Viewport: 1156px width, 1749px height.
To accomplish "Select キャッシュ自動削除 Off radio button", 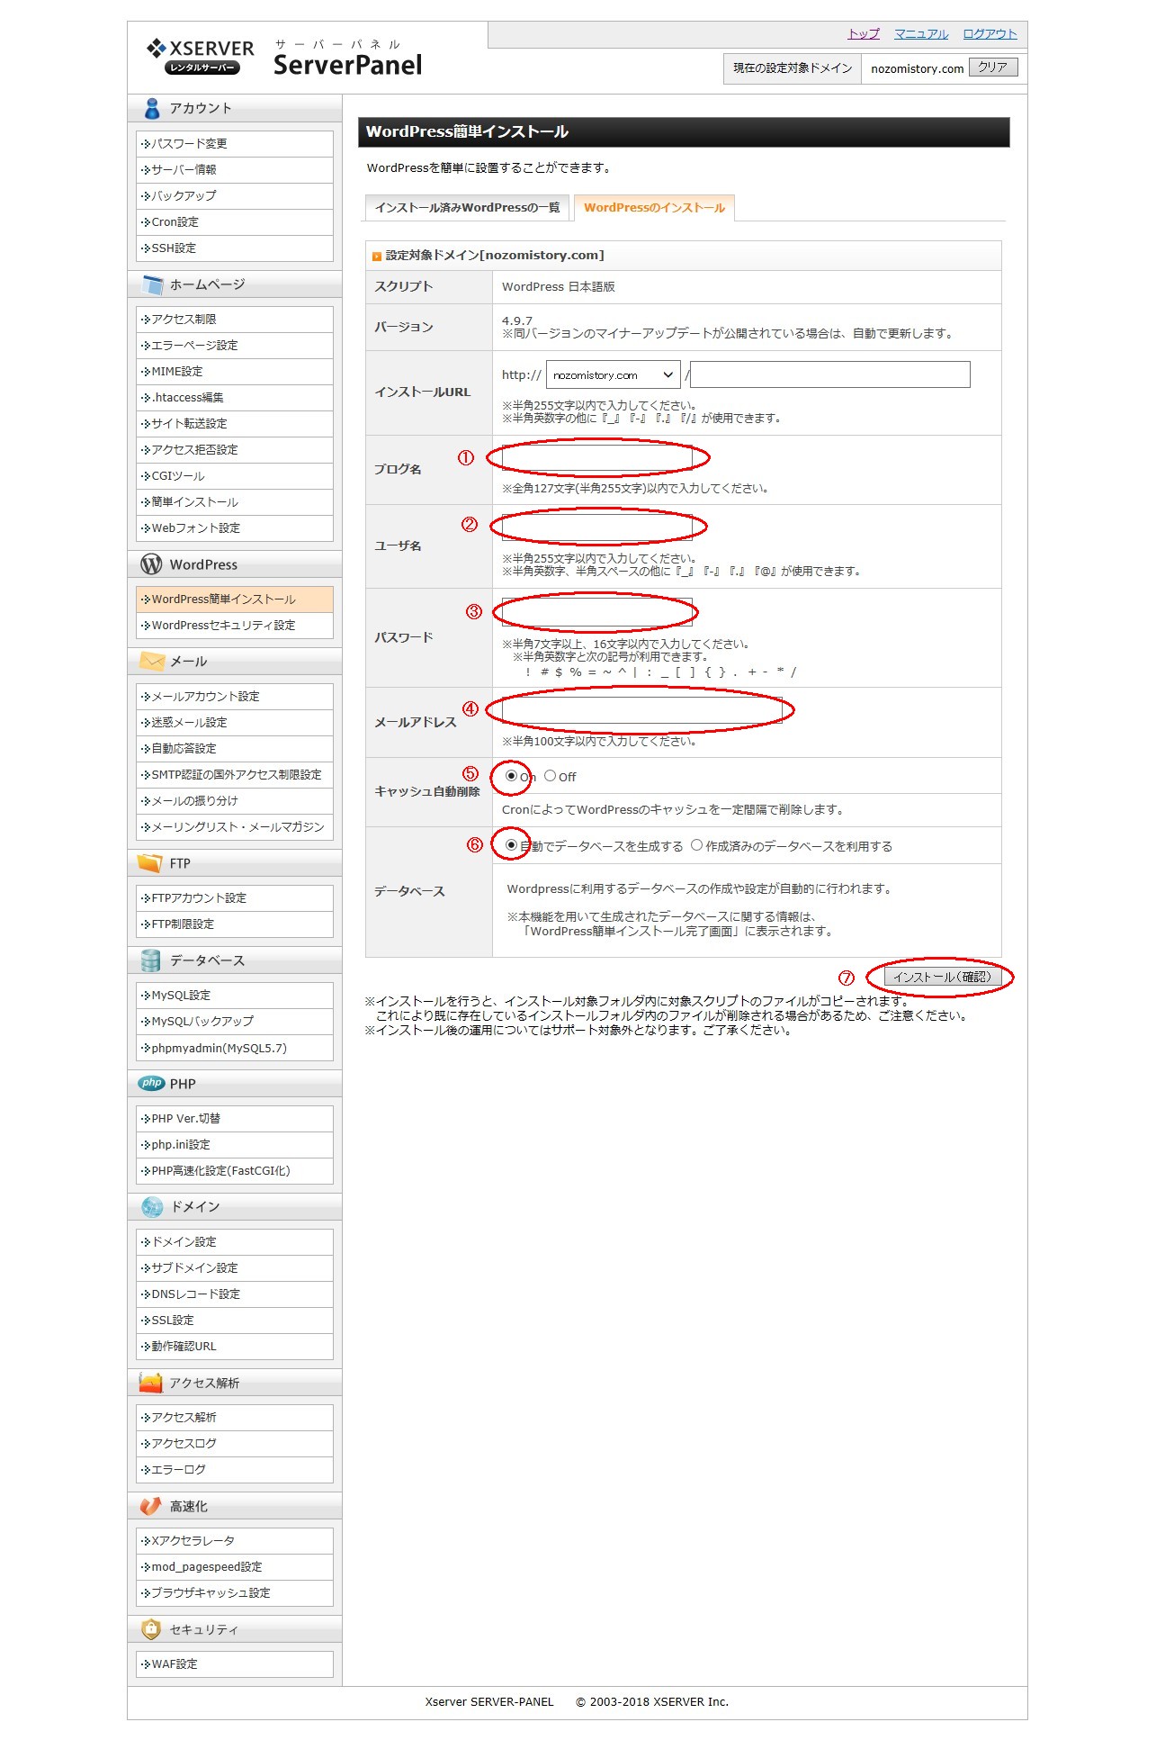I will click(550, 776).
